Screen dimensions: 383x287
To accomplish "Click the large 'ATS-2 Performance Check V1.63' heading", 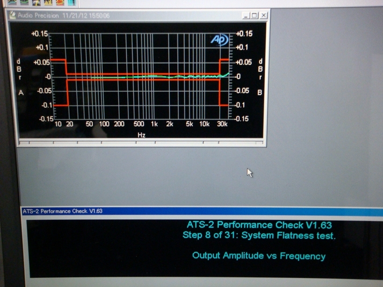I will [259, 225].
